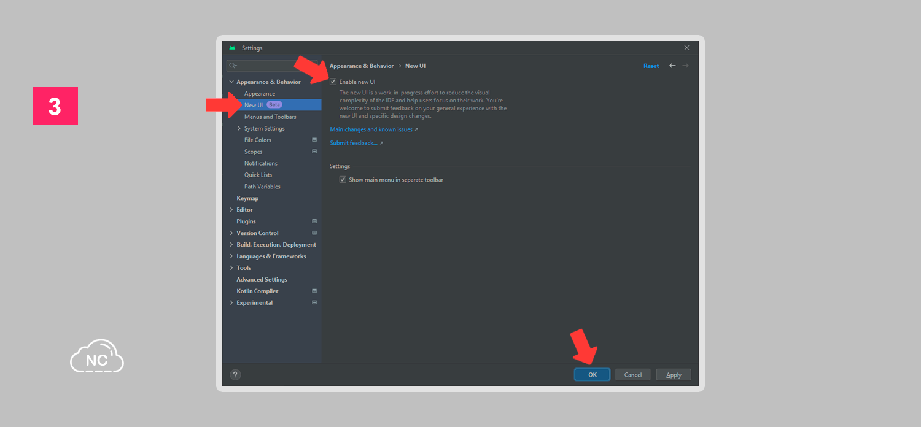Go forward with the right arrow

pyautogui.click(x=685, y=66)
